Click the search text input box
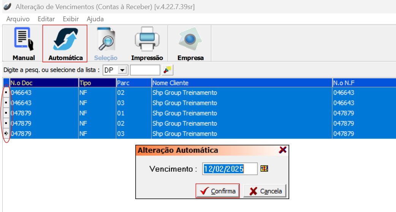Viewport: 396px width, 212px height. 145,70
